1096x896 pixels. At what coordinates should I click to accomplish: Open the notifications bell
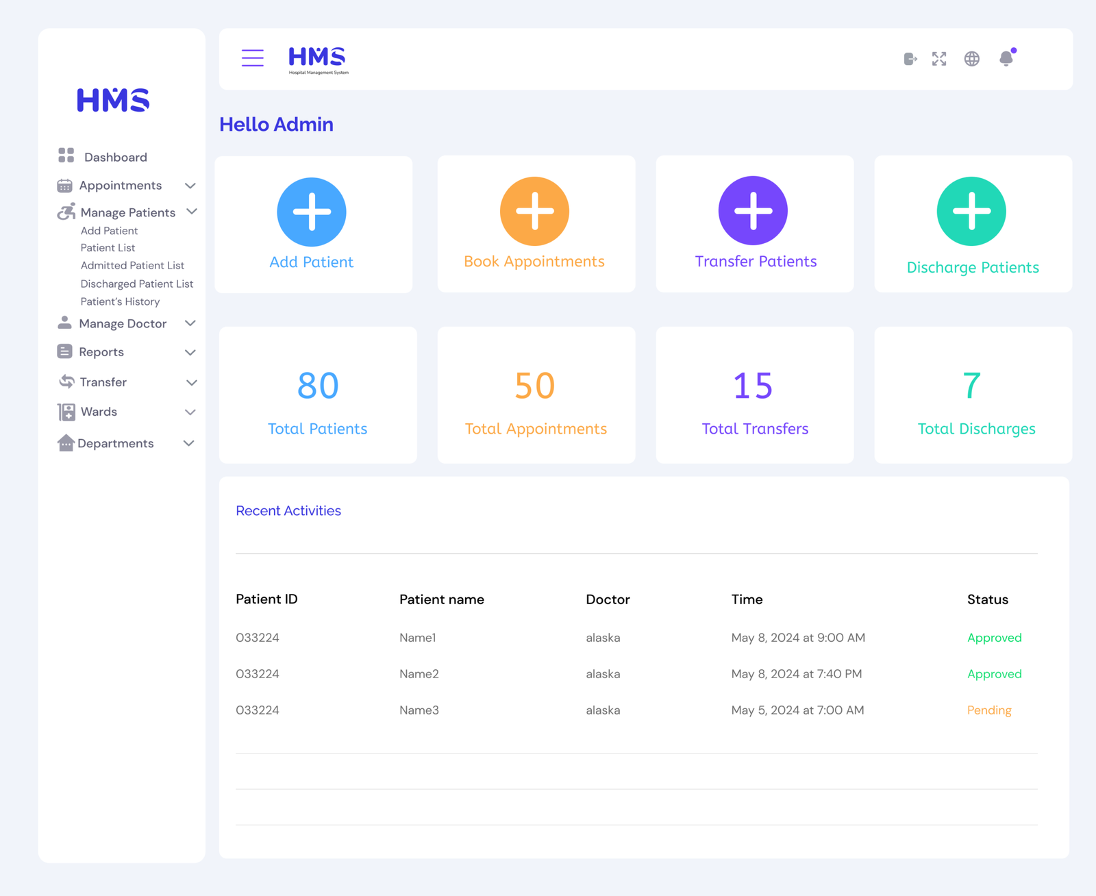click(x=1006, y=59)
